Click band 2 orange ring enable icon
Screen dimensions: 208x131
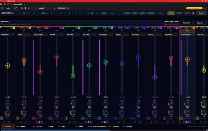[30, 28]
